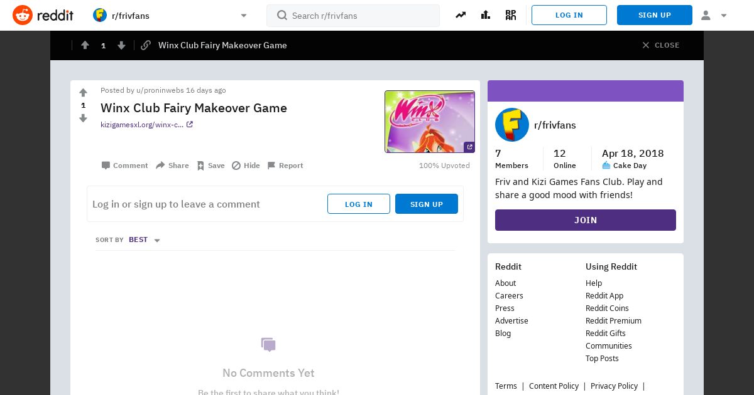Click the Reddit logo home icon
This screenshot has width=754, height=395.
pyautogui.click(x=43, y=15)
